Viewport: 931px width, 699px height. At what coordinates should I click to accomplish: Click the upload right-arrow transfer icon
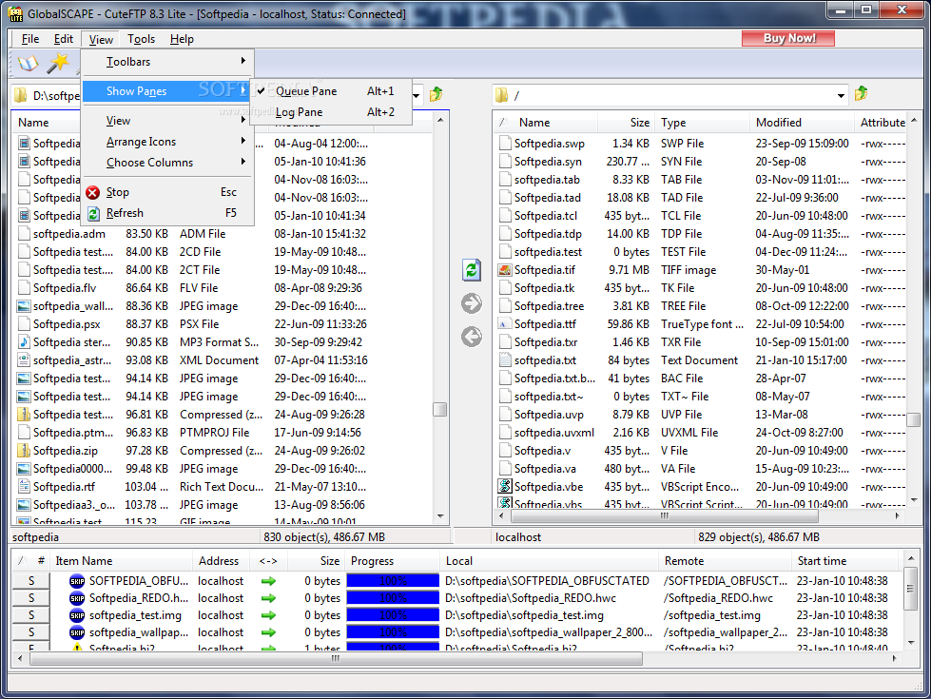click(472, 303)
